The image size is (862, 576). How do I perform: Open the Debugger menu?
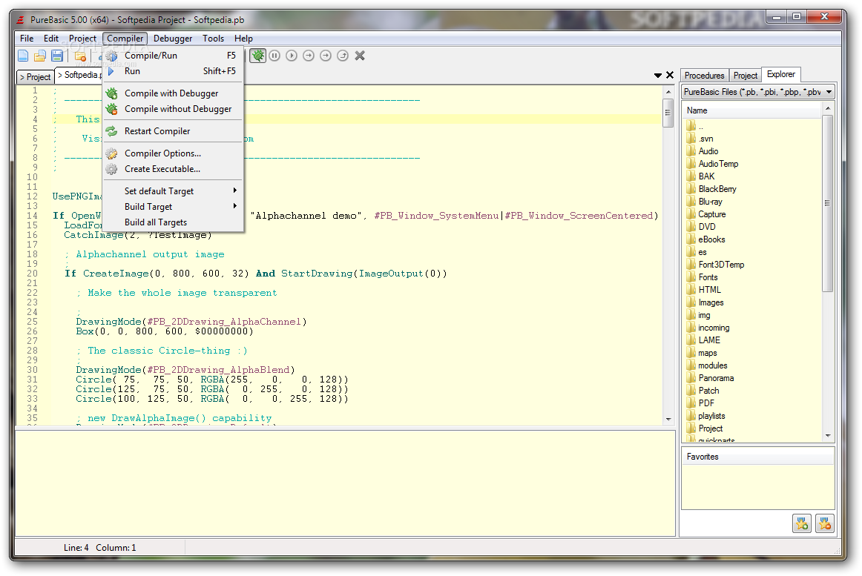click(173, 39)
